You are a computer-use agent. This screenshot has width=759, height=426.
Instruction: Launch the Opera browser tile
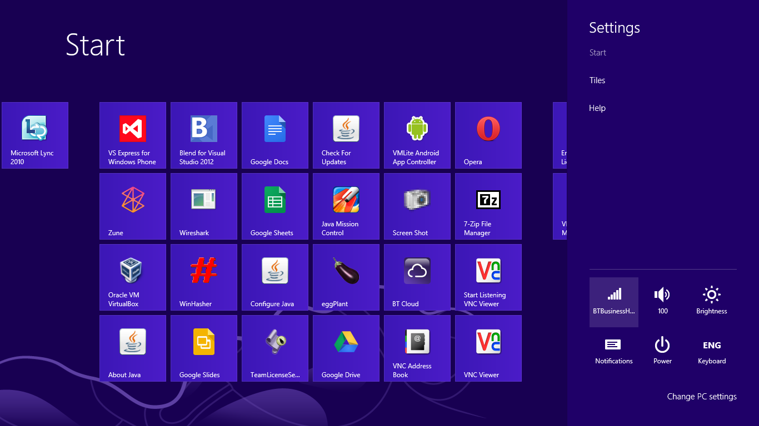click(488, 135)
